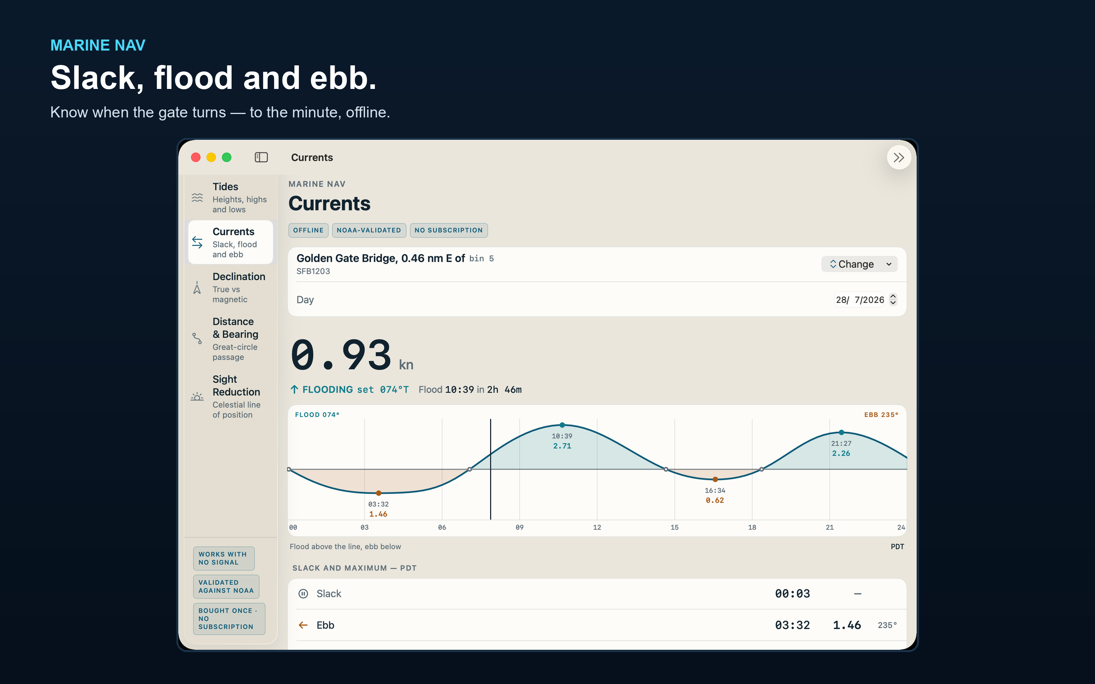Click the double-chevron overflow button
This screenshot has height=684, width=1095.
899,157
